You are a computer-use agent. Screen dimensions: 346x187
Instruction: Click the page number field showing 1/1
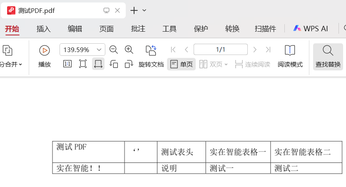(x=220, y=50)
